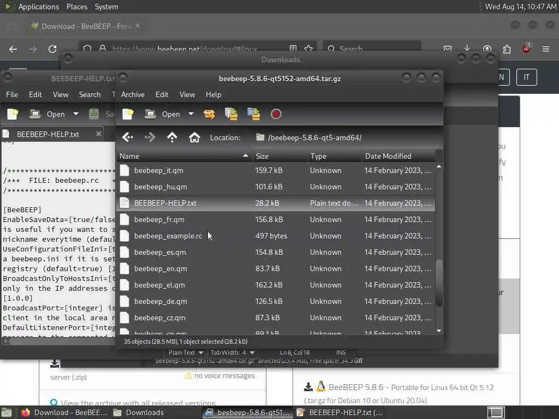Click the home icon in archive location bar
Image resolution: width=559 pixels, height=419 pixels.
pyautogui.click(x=194, y=137)
